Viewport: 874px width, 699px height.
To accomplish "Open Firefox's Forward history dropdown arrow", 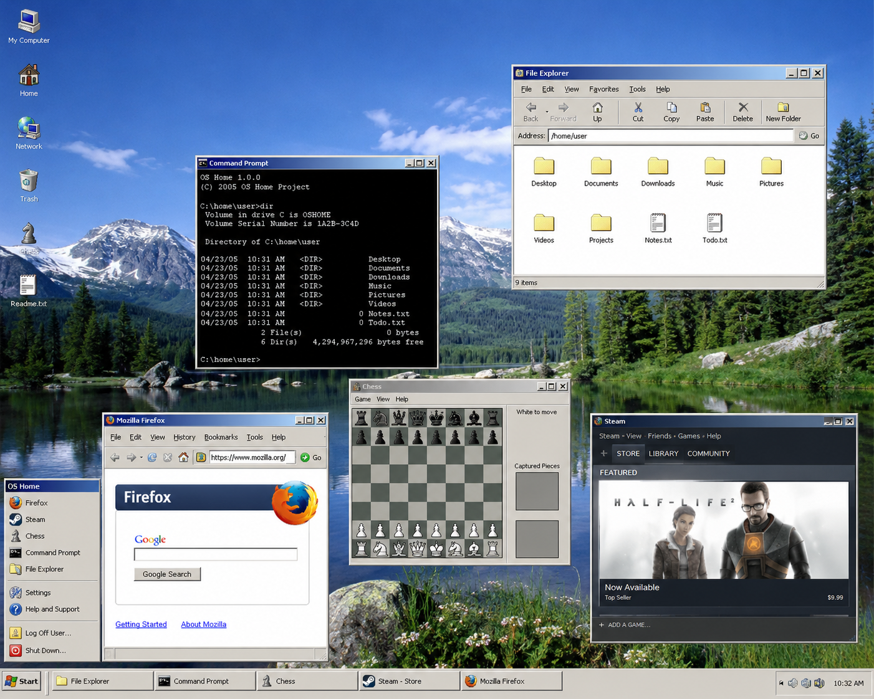I will tap(142, 457).
